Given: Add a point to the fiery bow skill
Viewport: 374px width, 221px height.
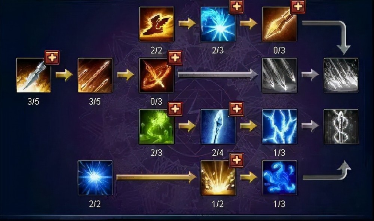Looking at the screenshot, I should click(x=175, y=58).
